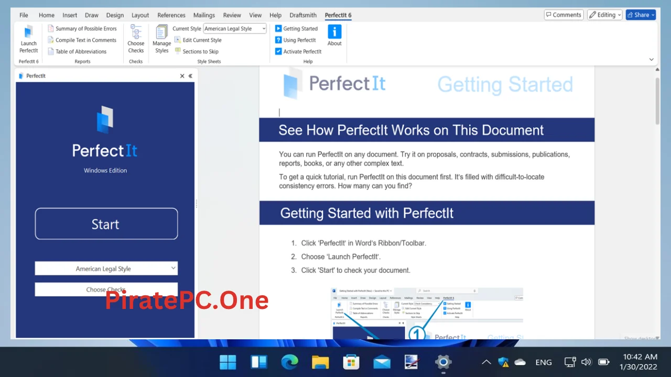Image resolution: width=671 pixels, height=377 pixels.
Task: Click the tutorial screenshot image in document
Action: point(427,313)
